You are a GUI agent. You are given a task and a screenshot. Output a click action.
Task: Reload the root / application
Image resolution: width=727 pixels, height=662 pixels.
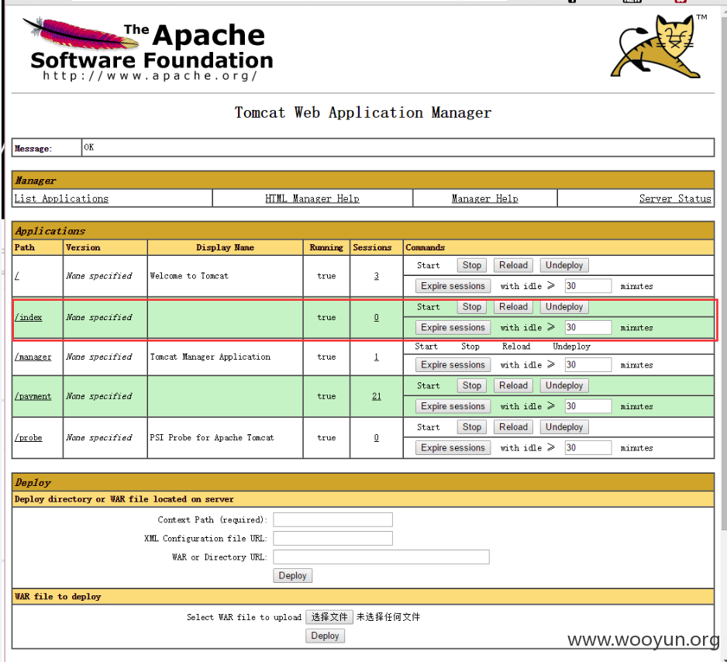tap(513, 265)
